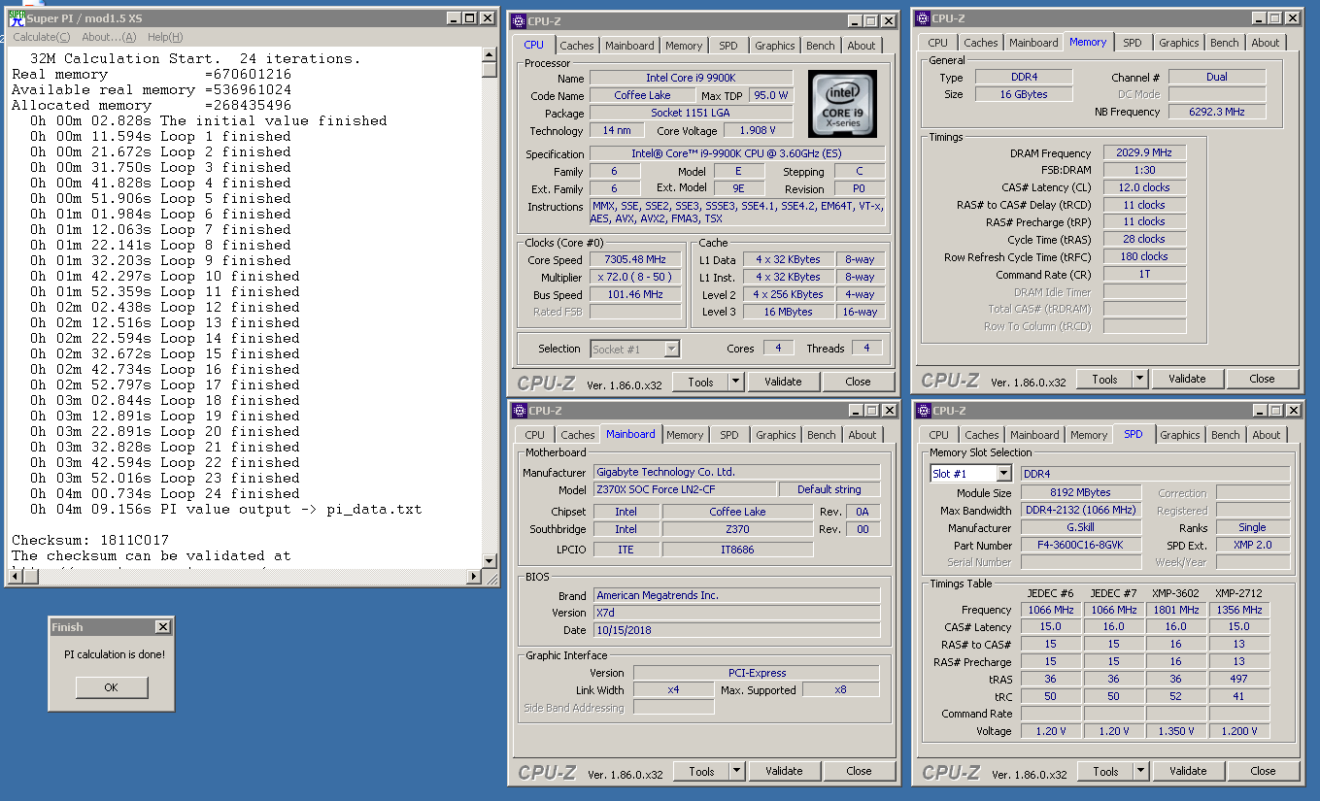Close the Finish dialog
The image size is (1320, 801).
(x=162, y=627)
